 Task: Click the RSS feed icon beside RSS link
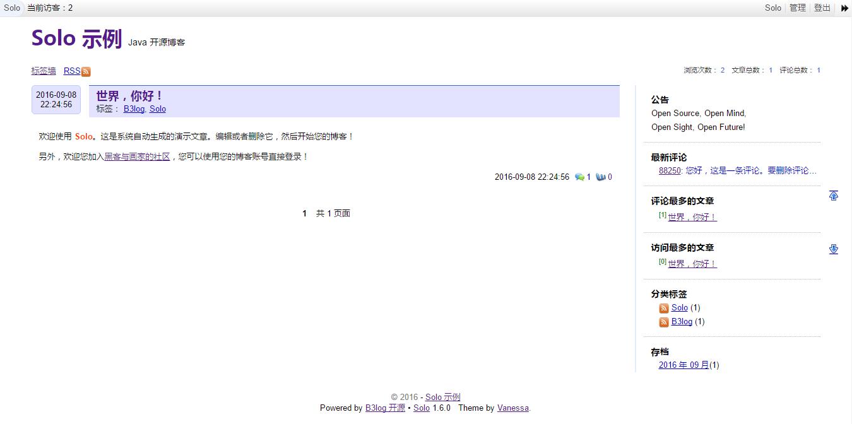click(x=86, y=72)
